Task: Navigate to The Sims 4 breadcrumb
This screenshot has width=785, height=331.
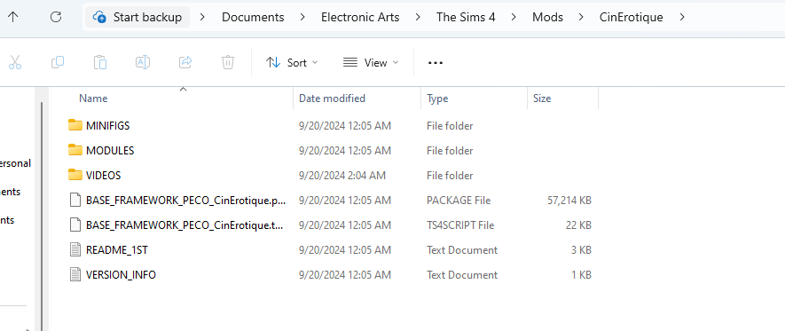Action: point(466,18)
